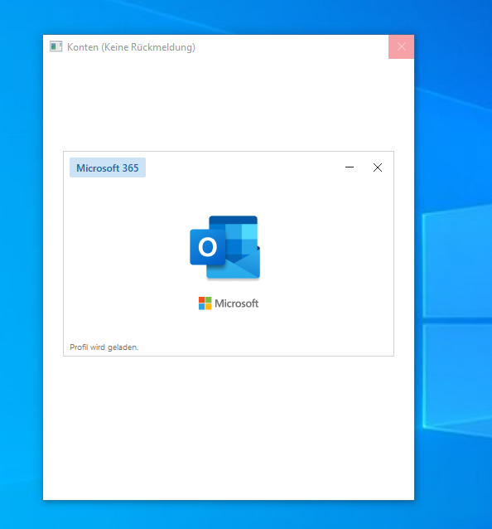Click the Konten window title icon
The image size is (492, 529).
click(56, 46)
